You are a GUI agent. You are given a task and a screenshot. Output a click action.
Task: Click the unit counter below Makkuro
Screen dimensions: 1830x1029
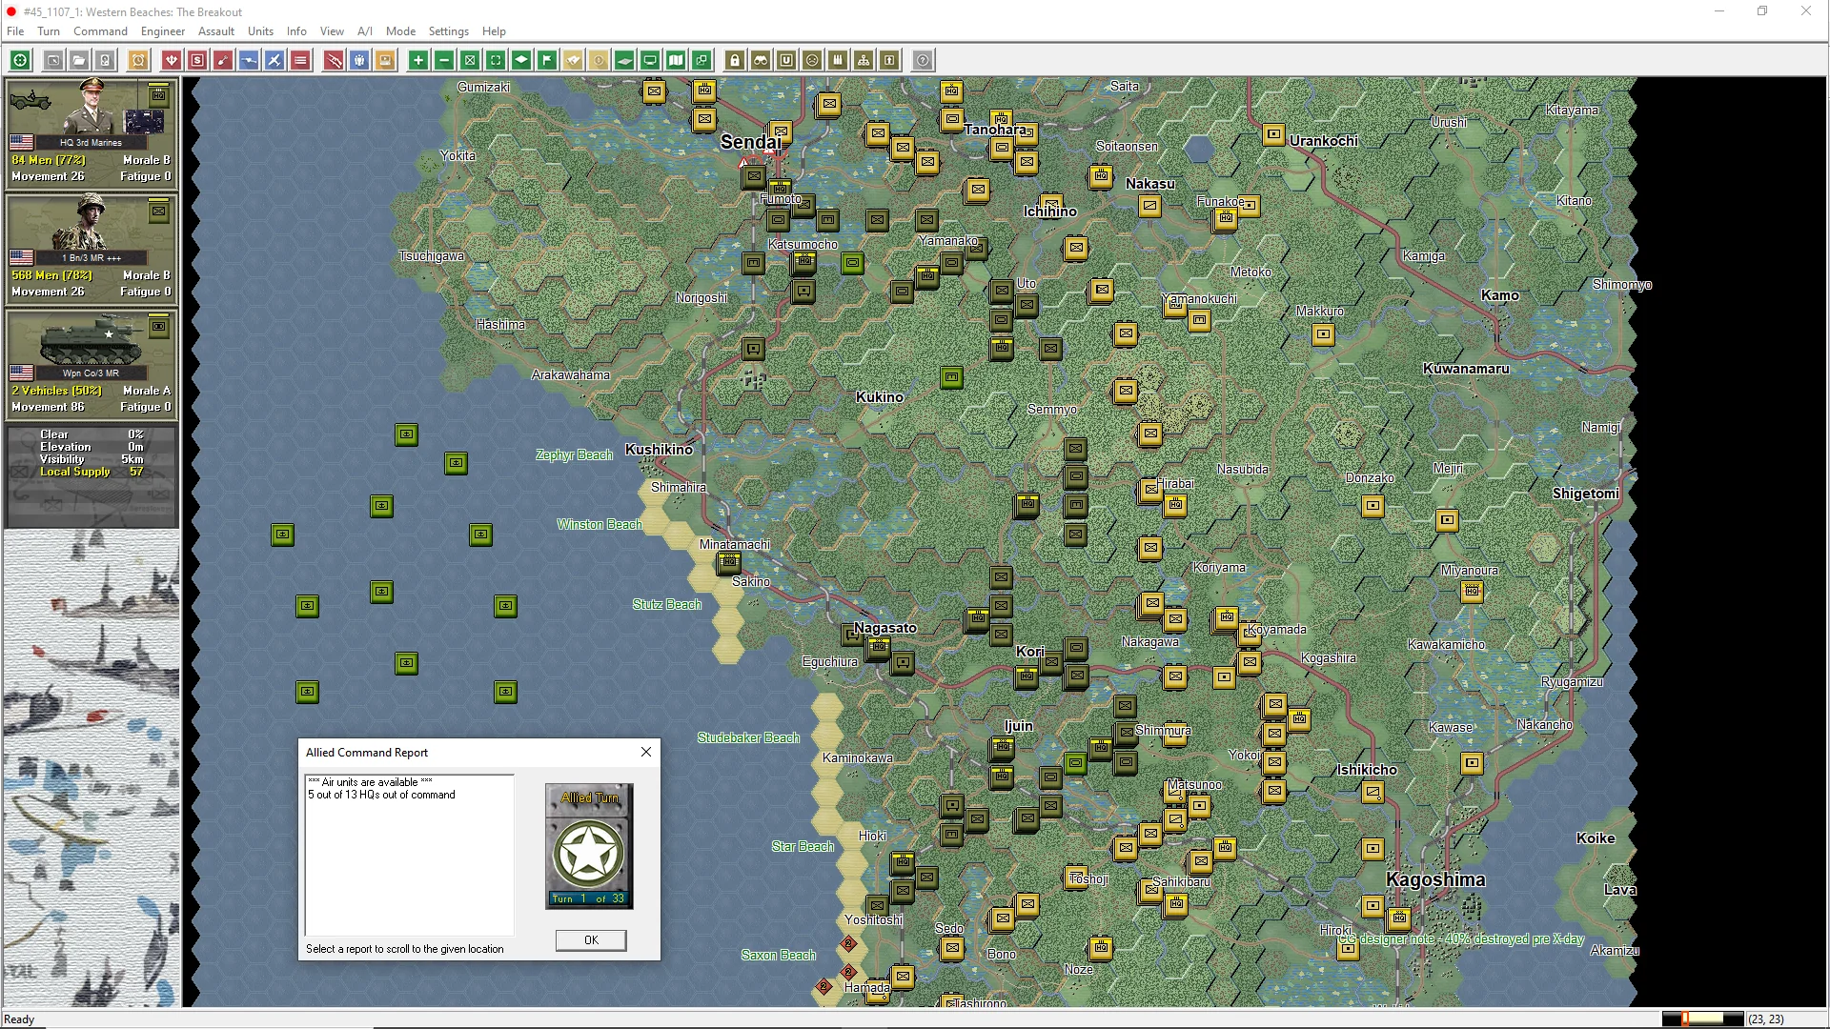1323,333
